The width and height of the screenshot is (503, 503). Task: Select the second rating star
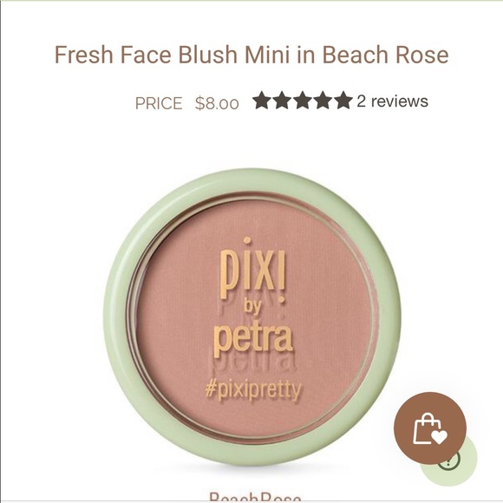[x=283, y=100]
